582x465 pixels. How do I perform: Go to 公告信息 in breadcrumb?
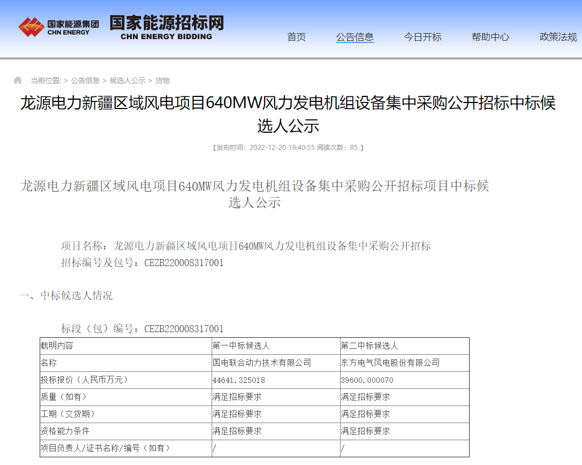[x=85, y=80]
